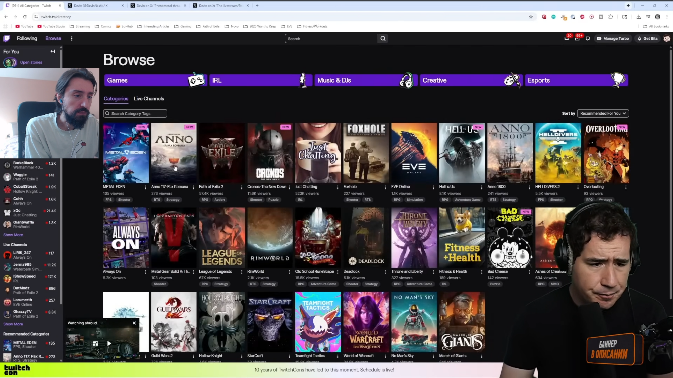The image size is (673, 378).
Task: Open Waggle's channel in the sidebar
Action: tap(31, 177)
